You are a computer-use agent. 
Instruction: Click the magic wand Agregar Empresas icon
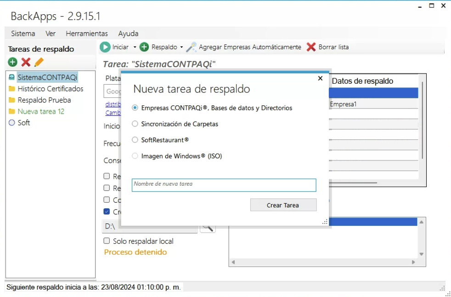(x=191, y=47)
